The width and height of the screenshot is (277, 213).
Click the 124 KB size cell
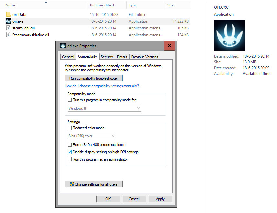point(183,35)
